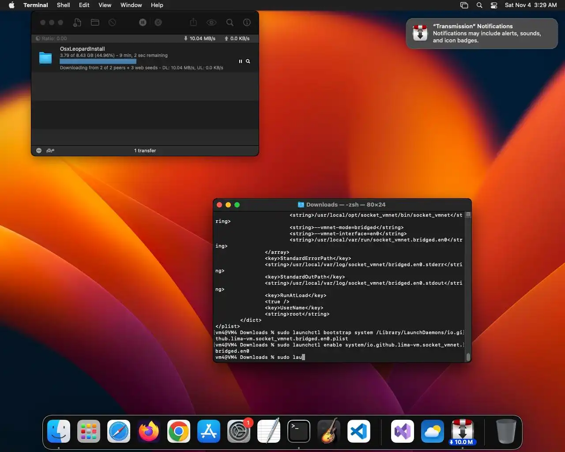
Task: Click the 1 transfer status label
Action: click(145, 151)
